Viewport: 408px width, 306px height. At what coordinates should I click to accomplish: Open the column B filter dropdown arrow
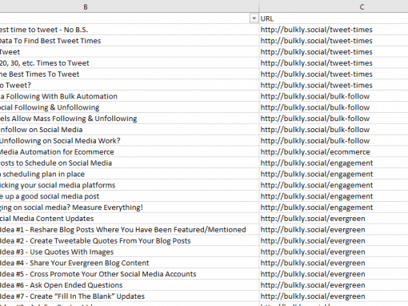[x=254, y=18]
